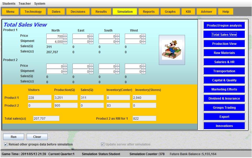252x158 pixels.
Task: Decrease Product 2 South price with down arrow
Action: (x=117, y=68)
